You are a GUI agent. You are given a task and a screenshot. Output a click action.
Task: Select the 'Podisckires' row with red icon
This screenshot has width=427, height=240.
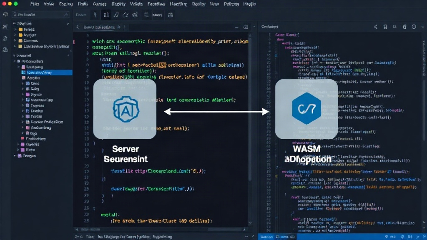[x=33, y=139]
